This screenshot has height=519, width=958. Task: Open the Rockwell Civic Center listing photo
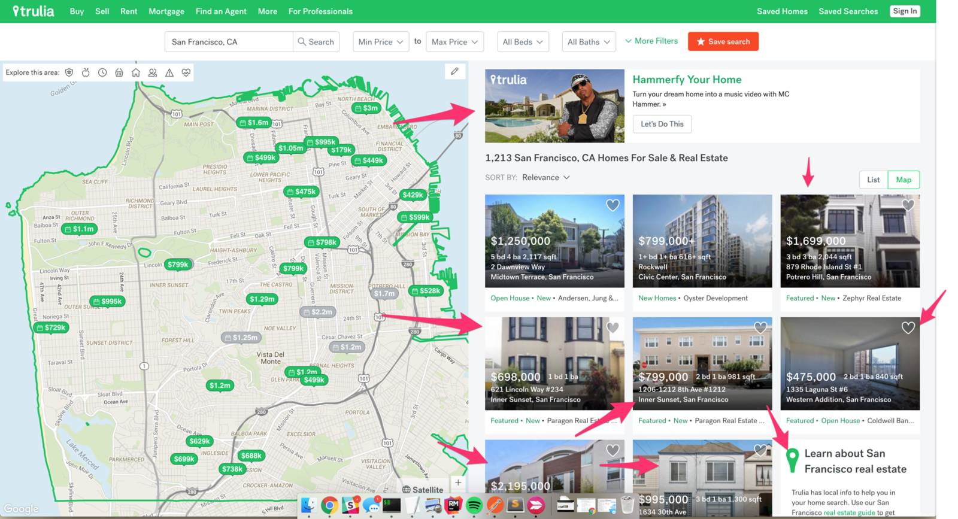[x=702, y=241]
